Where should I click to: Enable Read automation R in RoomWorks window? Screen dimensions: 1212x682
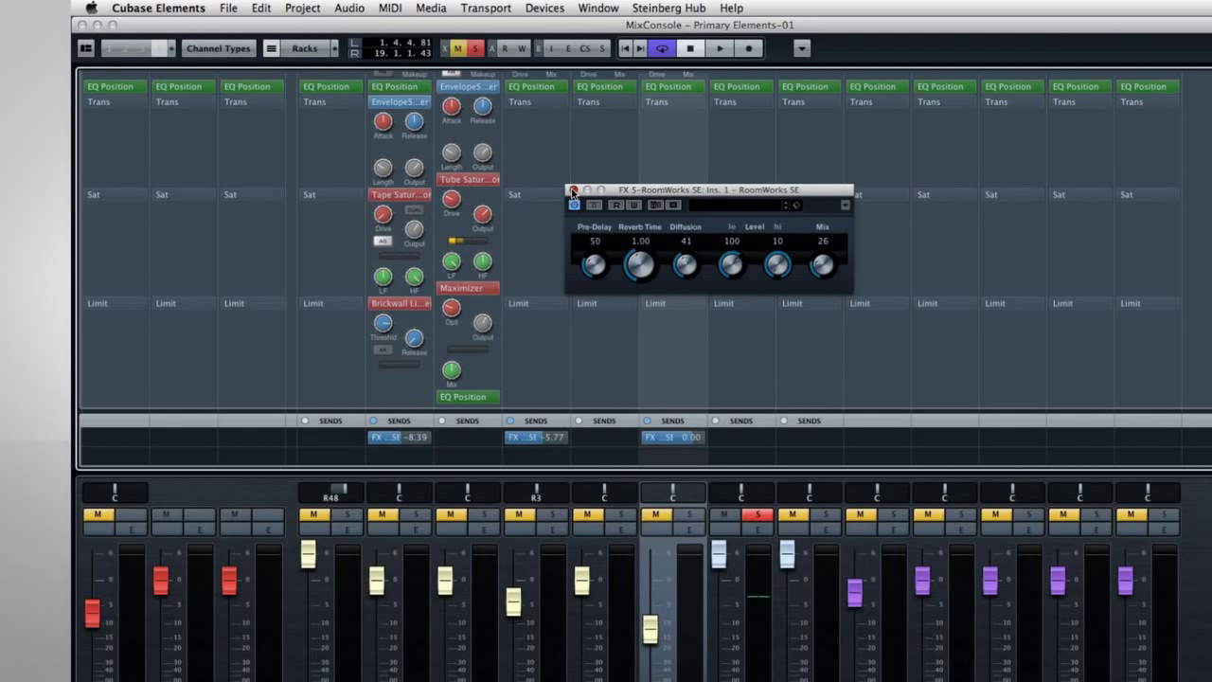(616, 205)
